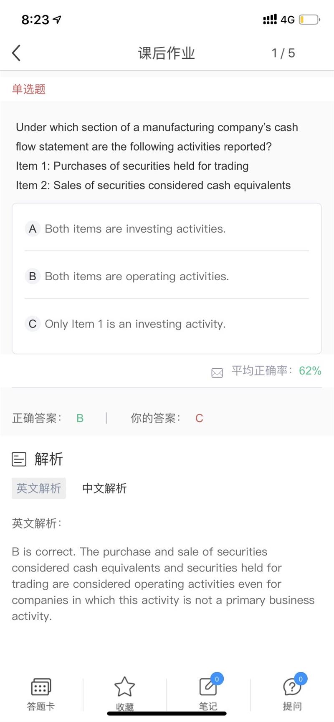Open the answer card (答题卡) icon
Image resolution: width=334 pixels, height=722 pixels.
40,687
